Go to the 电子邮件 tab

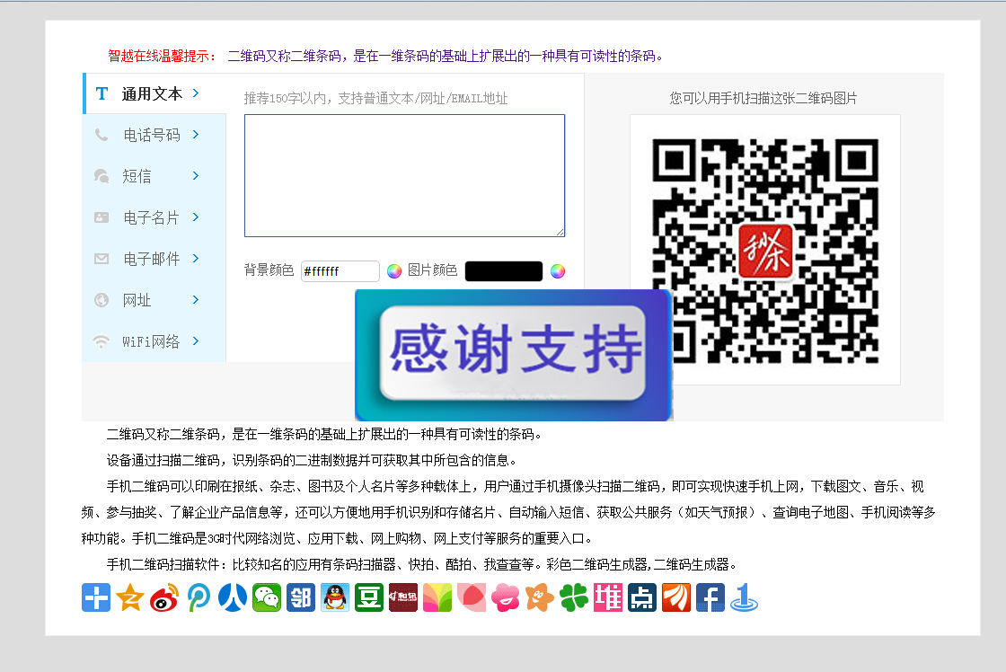point(154,259)
